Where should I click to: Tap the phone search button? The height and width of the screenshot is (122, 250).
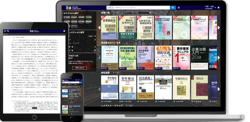pyautogui.click(x=81, y=82)
